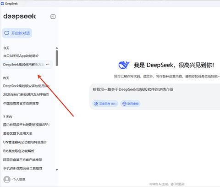Image resolution: width=220 pixels, height=187 pixels.
Task: Start a new chat with 开启新对话
Action: tap(17, 33)
